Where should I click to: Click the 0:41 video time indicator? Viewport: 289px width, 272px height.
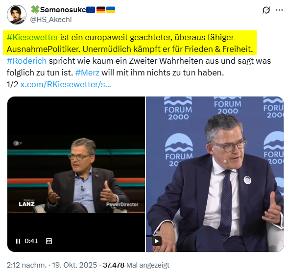[31, 241]
